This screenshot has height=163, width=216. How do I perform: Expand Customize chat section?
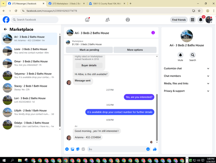click(187, 68)
